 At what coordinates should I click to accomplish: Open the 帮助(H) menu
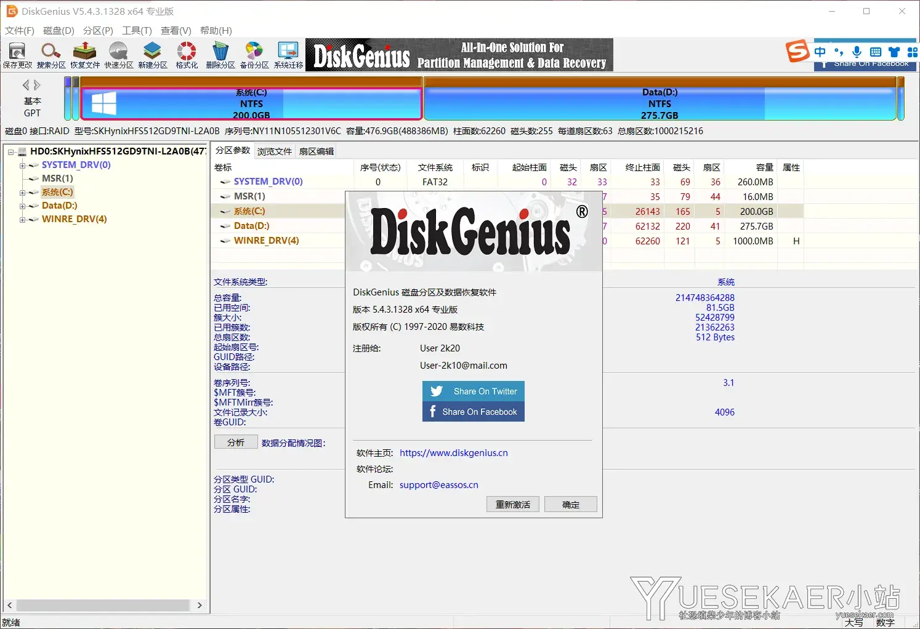[216, 31]
